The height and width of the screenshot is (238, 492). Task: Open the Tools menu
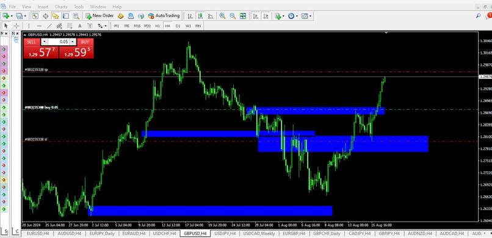pos(79,7)
